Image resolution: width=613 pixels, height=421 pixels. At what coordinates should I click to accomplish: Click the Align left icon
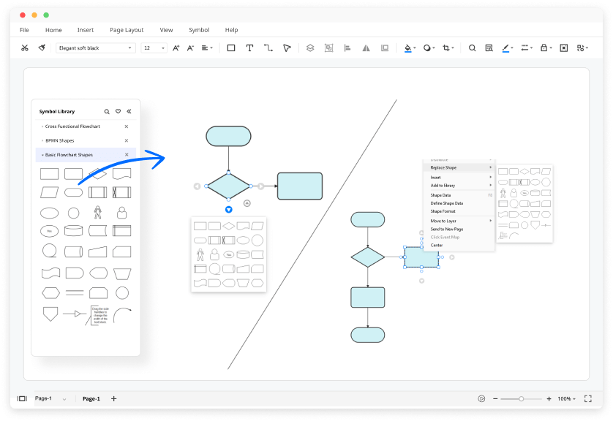(347, 48)
